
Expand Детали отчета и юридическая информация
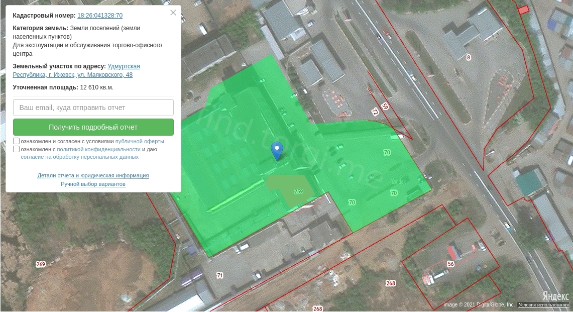(x=93, y=175)
